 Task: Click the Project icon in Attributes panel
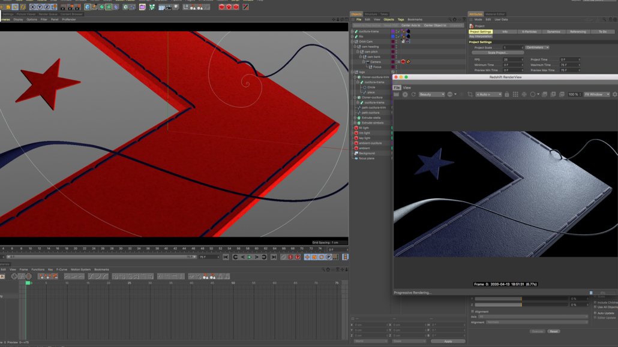click(472, 26)
